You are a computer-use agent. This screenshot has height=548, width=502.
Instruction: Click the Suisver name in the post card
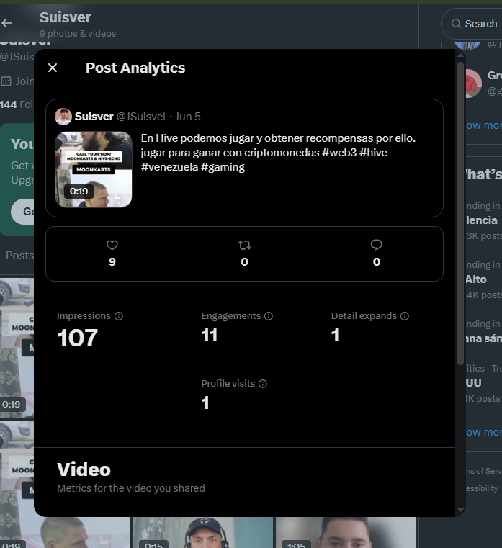[94, 117]
